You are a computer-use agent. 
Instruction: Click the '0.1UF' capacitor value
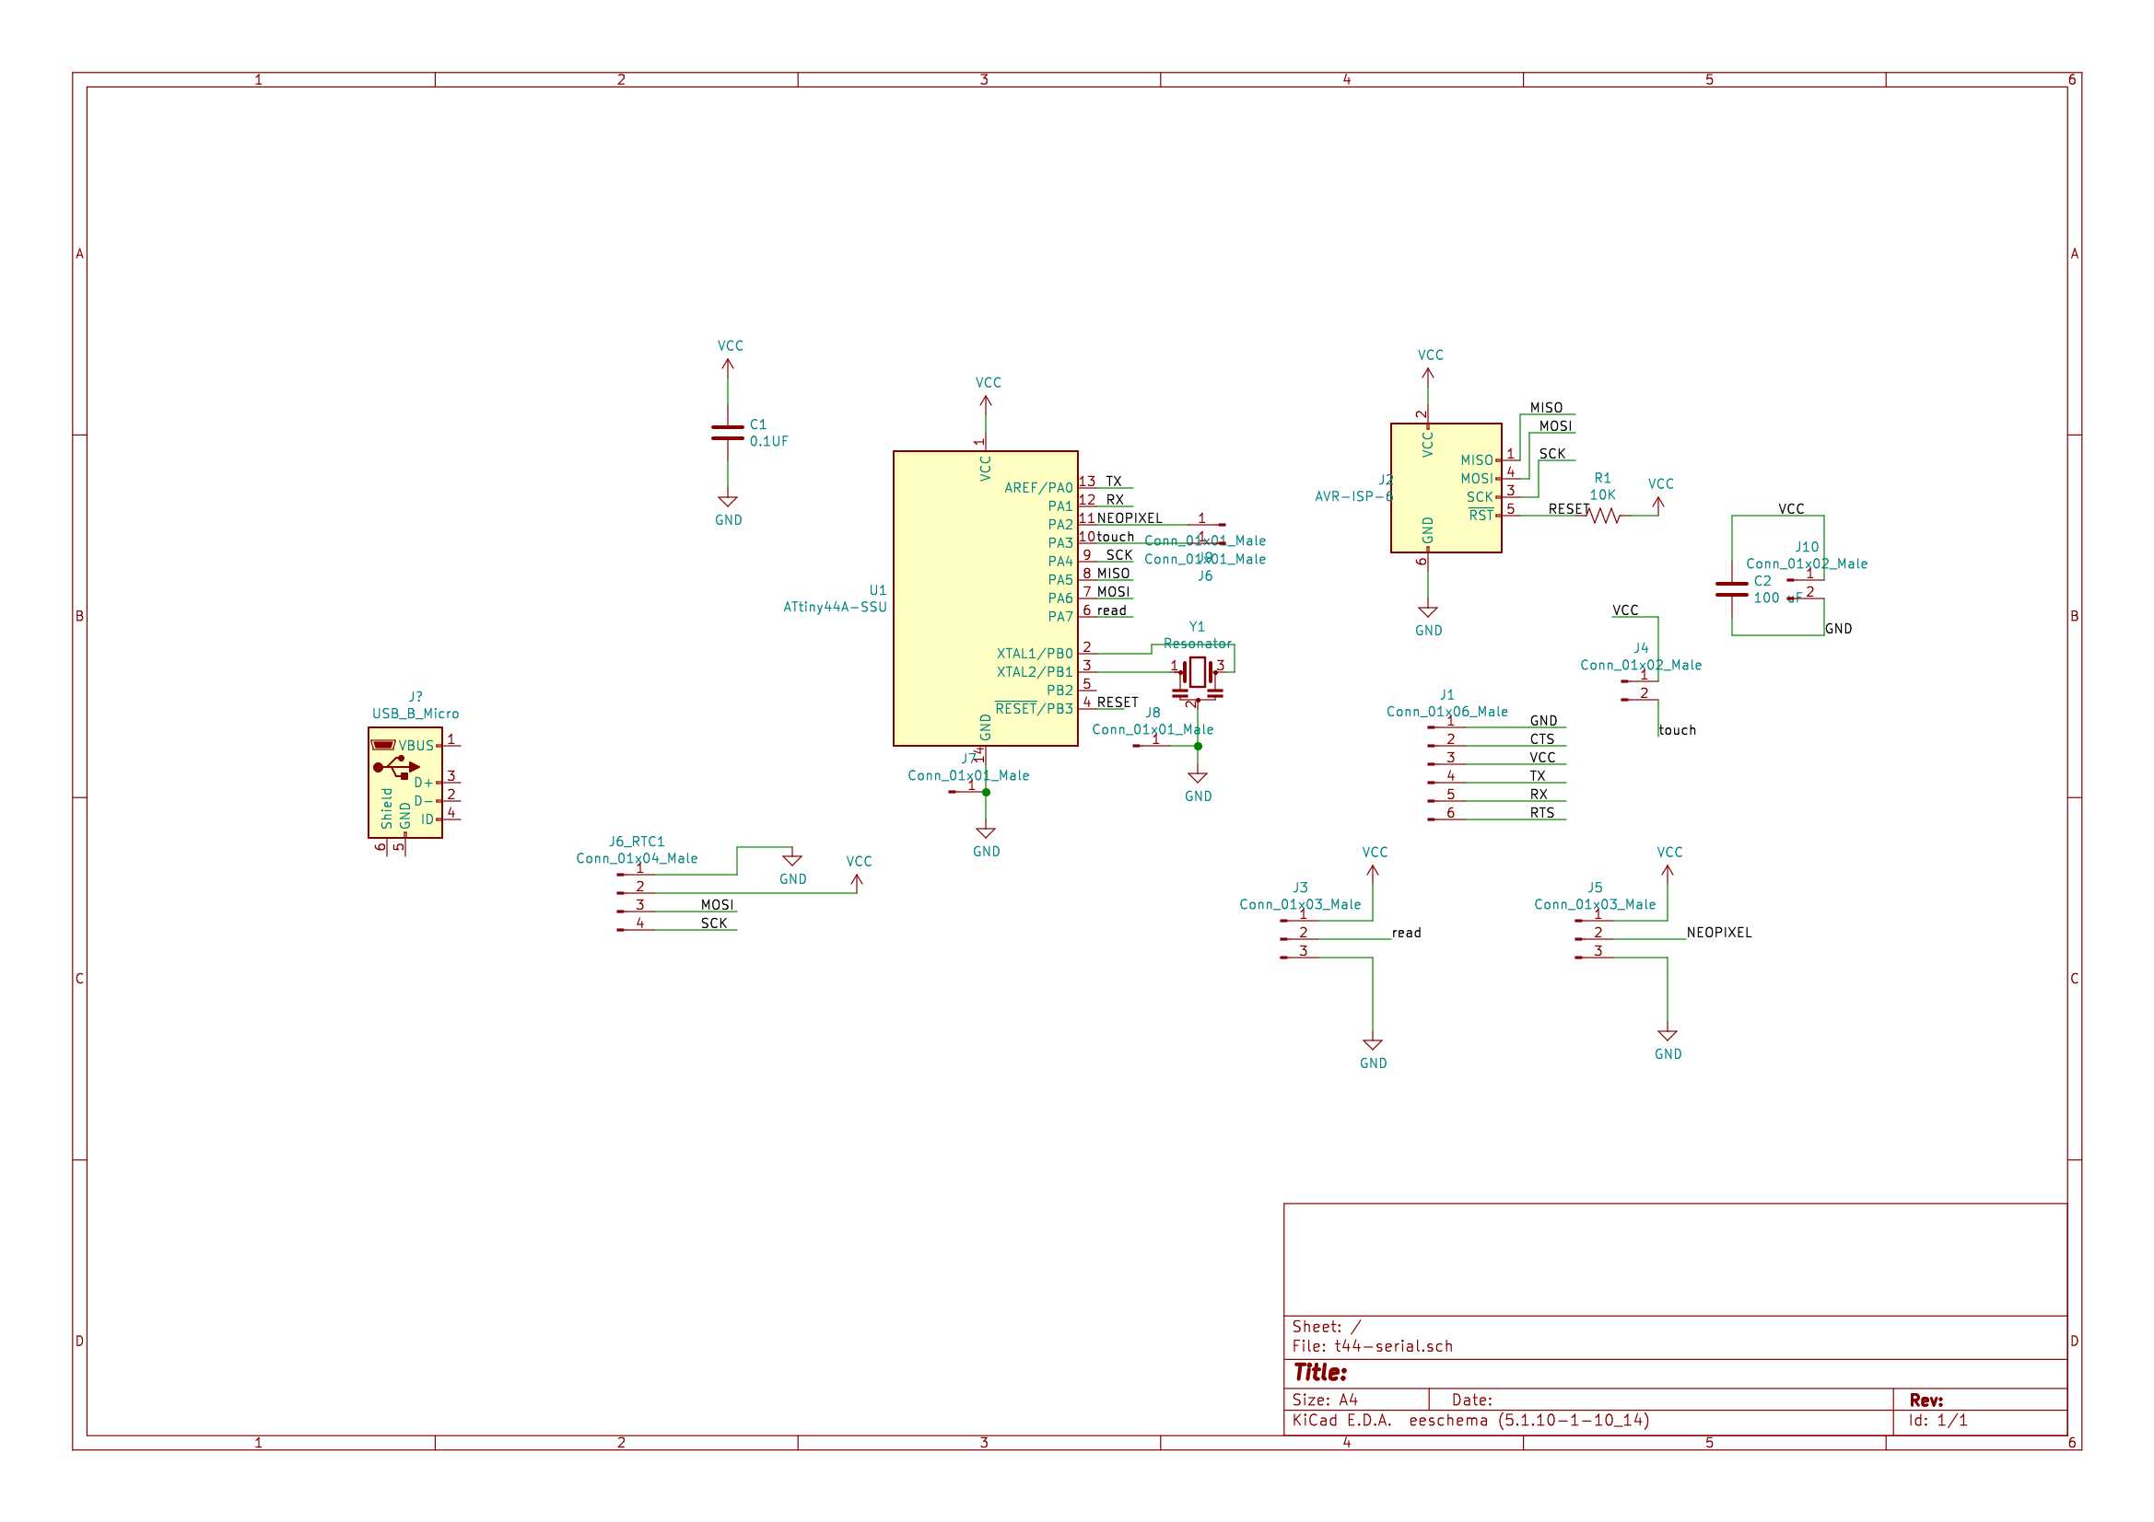[768, 442]
